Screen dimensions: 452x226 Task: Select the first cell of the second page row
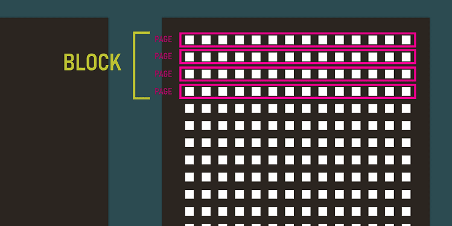(x=189, y=57)
